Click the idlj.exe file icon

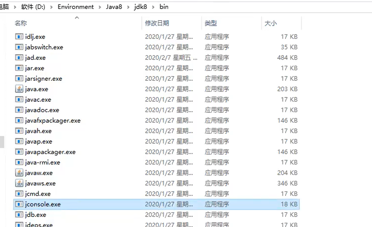click(x=19, y=37)
